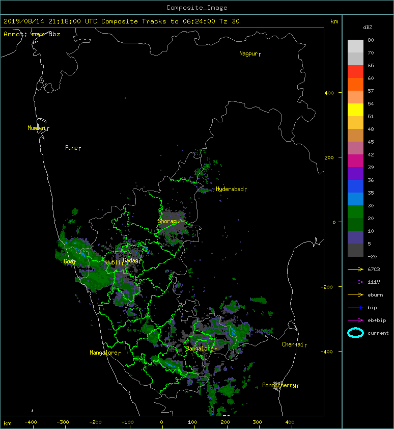Screen dimensions: 394x429
Task: Click the Chennai city label
Action: click(x=293, y=344)
